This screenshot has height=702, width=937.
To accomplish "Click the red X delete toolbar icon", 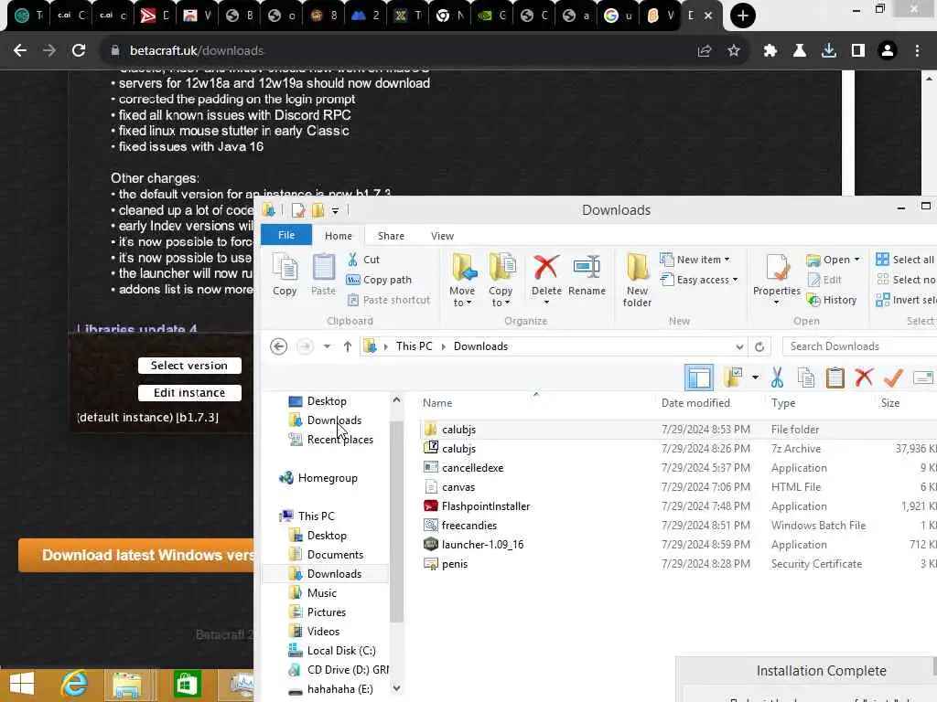I will [x=864, y=378].
